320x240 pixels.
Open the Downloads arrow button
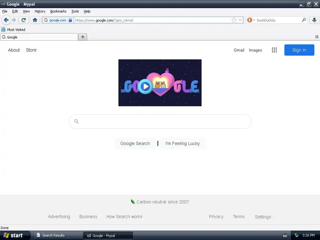point(314,20)
